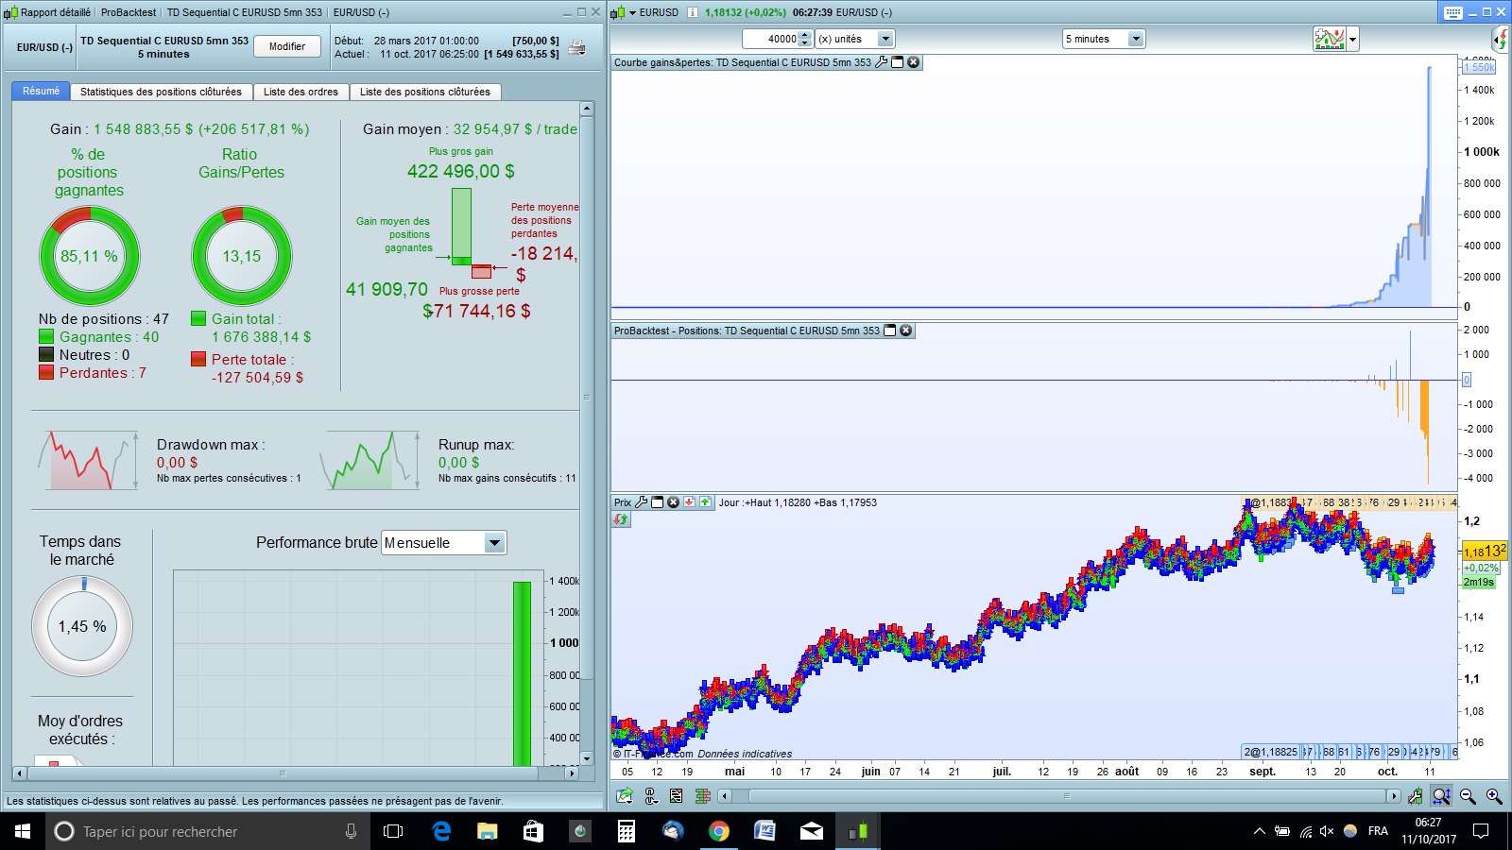Open the Liste des ordres tab
Screen dimensions: 1512x850
click(301, 92)
